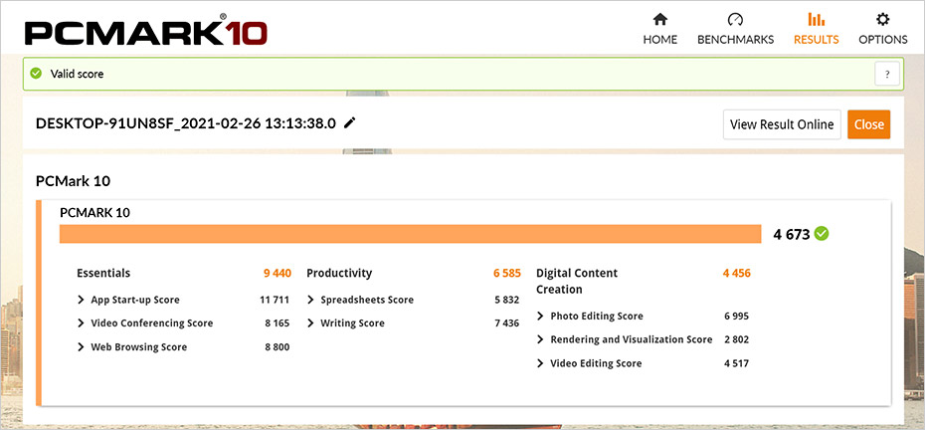925x430 pixels.
Task: Click the result name DESKTOP-91UN8SF text
Action: click(x=186, y=123)
